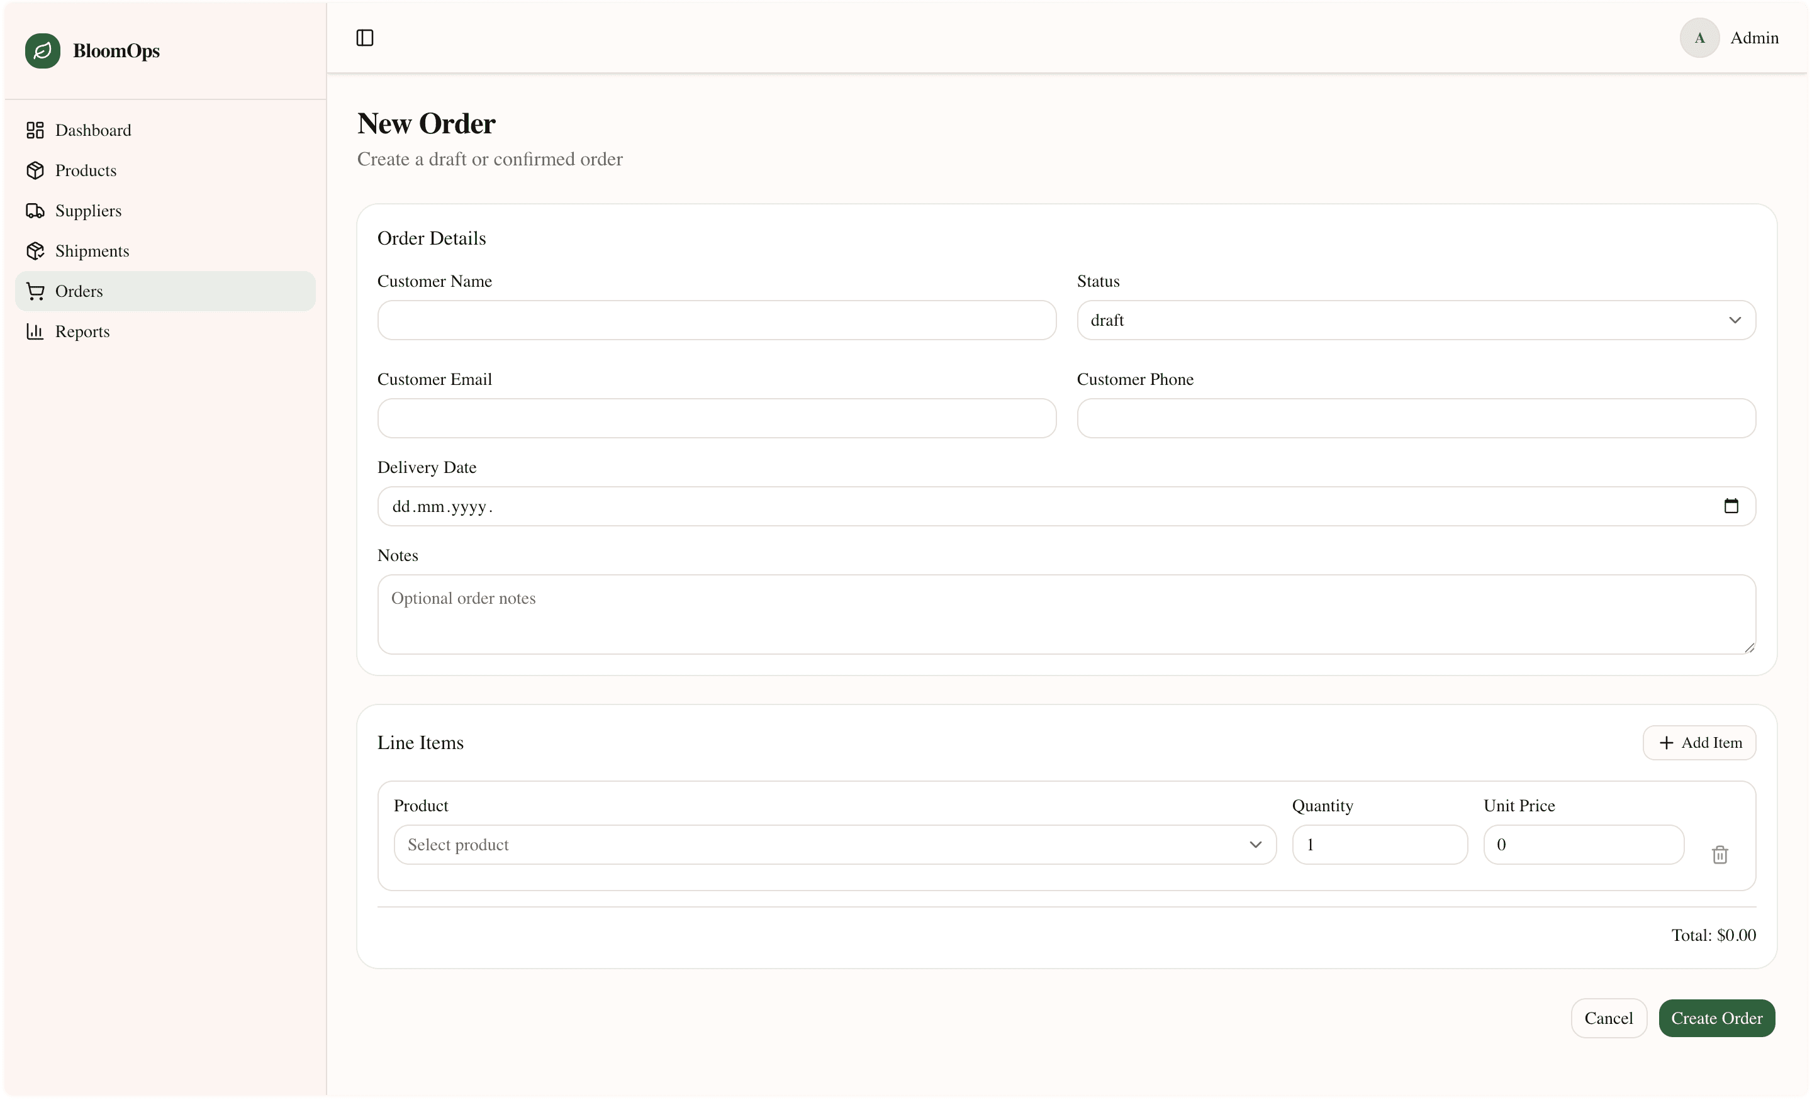1812x1100 pixels.
Task: Click the Customer Name input field
Action: [716, 320]
